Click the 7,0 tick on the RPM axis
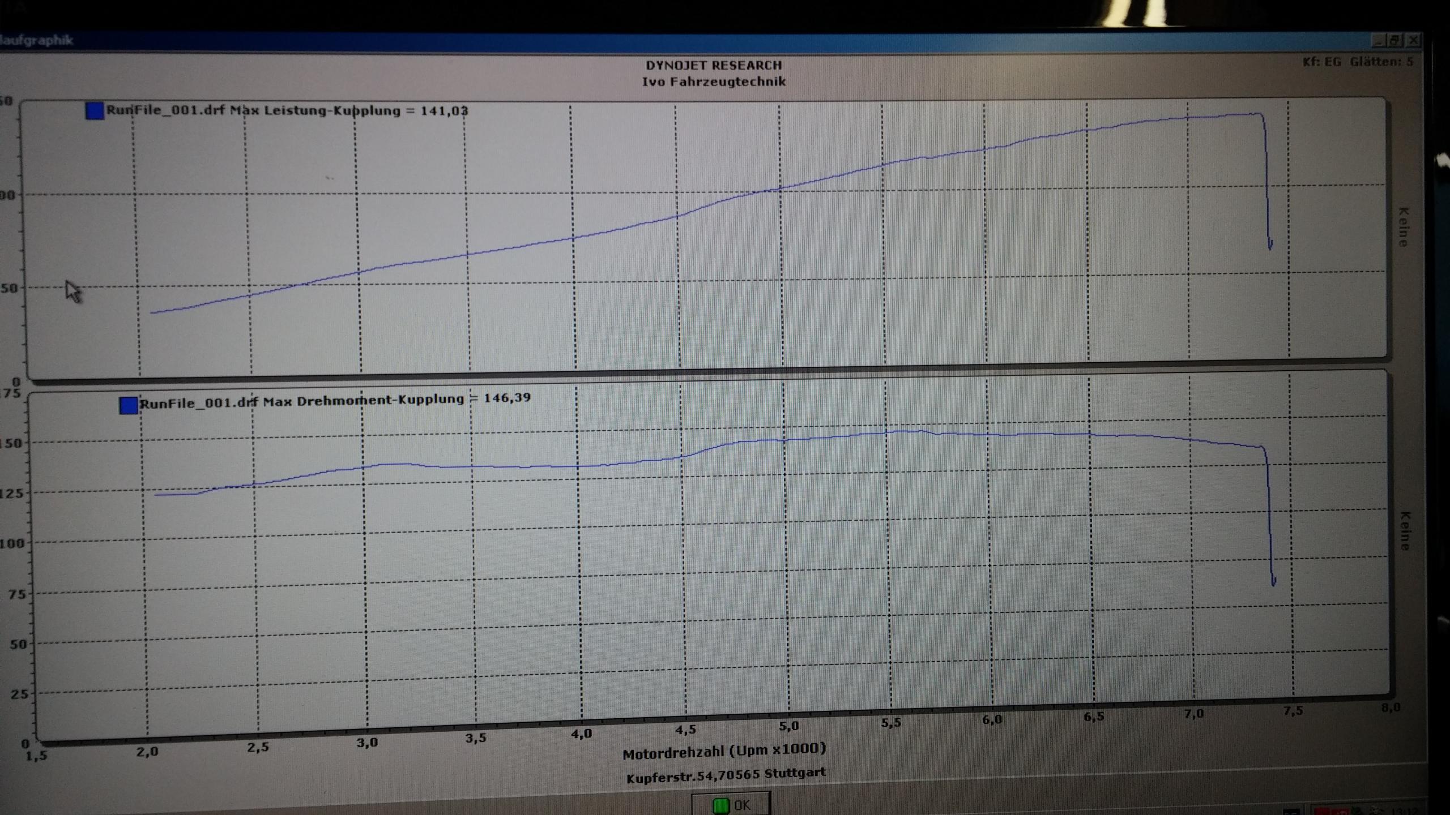Image resolution: width=1450 pixels, height=815 pixels. click(1193, 714)
